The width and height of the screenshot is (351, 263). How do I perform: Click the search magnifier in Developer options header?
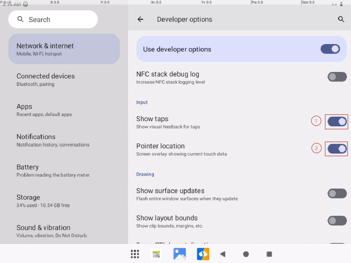tap(341, 20)
